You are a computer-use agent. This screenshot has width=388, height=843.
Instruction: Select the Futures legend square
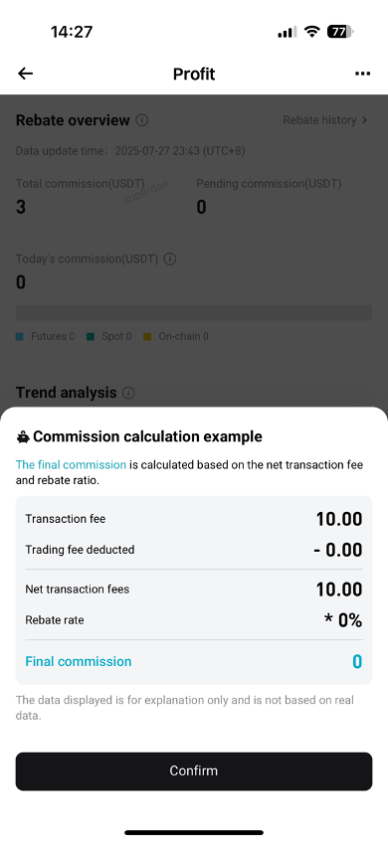tap(20, 337)
